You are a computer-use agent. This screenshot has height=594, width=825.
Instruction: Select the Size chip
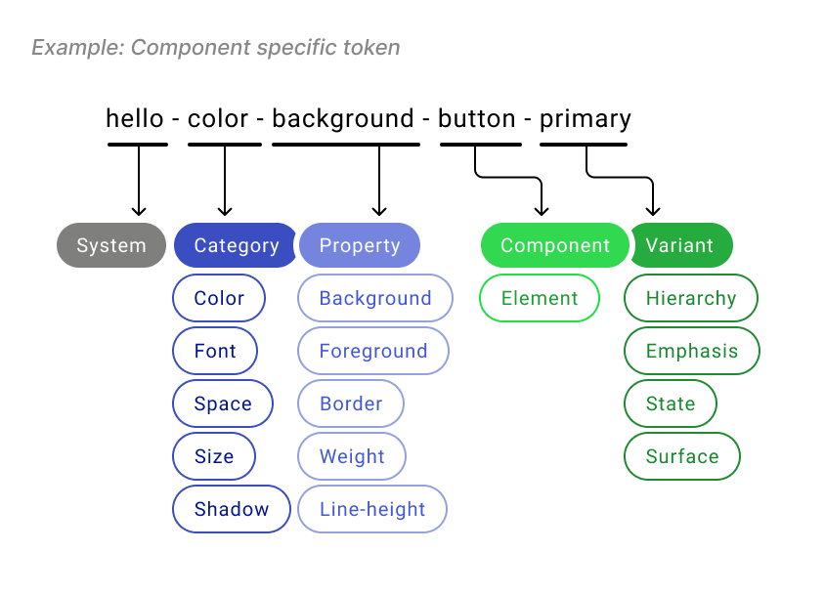coord(214,456)
